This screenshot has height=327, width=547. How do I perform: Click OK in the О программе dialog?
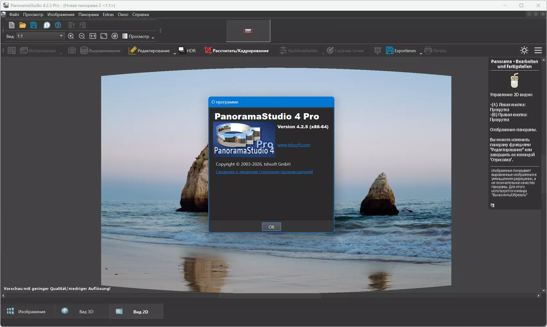[x=271, y=227]
